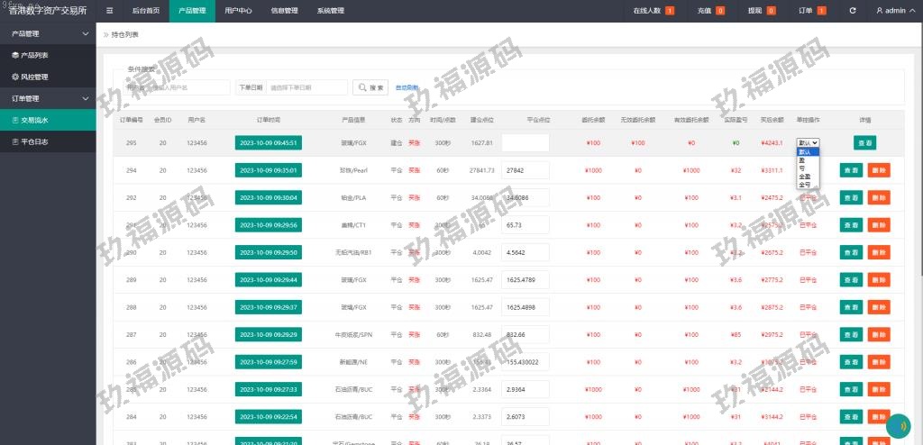Delete order 294 with the 删除 button

point(879,169)
